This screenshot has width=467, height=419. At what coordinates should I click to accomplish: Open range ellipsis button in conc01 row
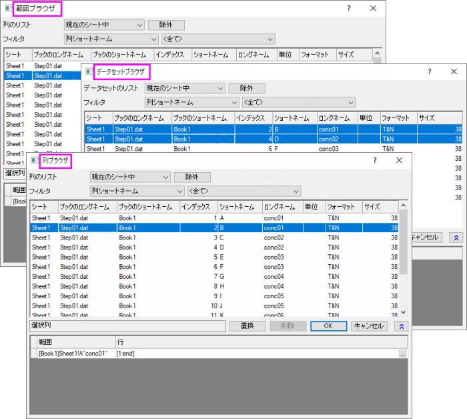click(x=402, y=354)
